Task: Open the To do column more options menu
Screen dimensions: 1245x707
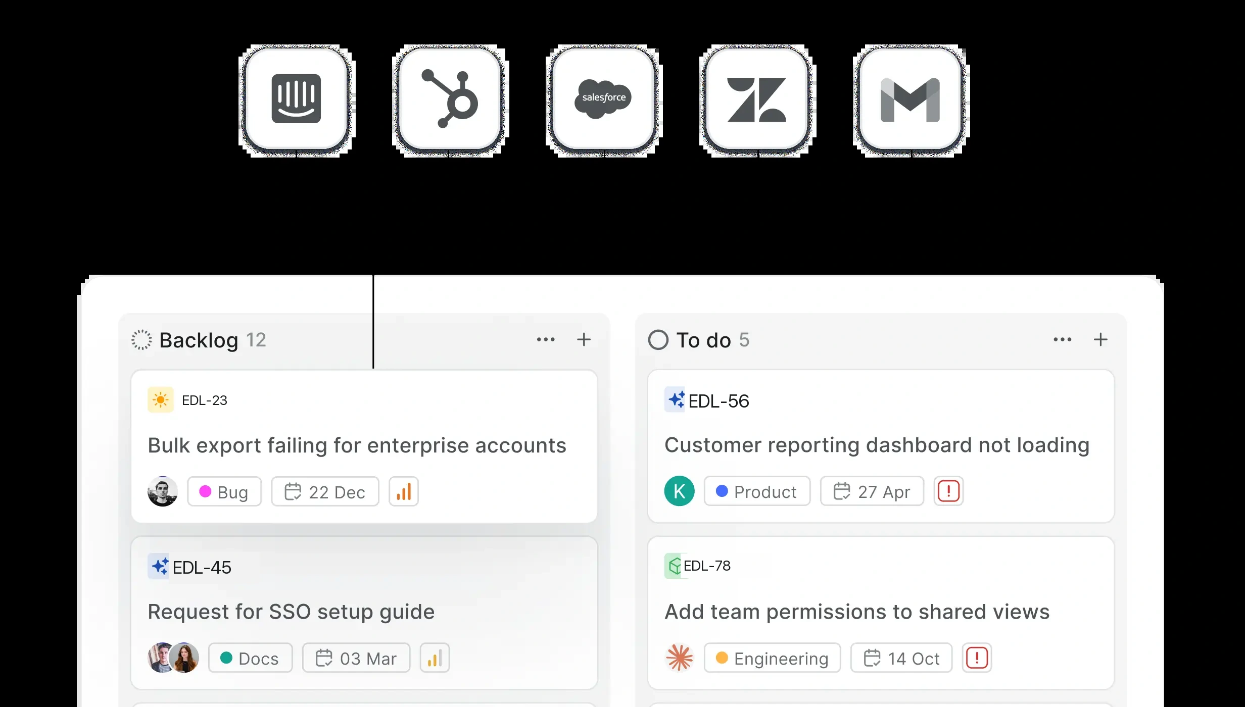Action: click(1063, 340)
